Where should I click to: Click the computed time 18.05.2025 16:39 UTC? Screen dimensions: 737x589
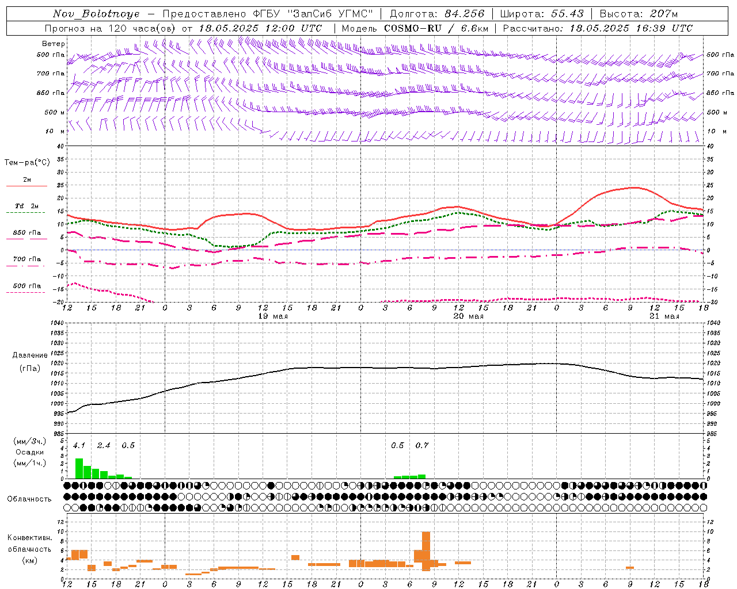[631, 28]
